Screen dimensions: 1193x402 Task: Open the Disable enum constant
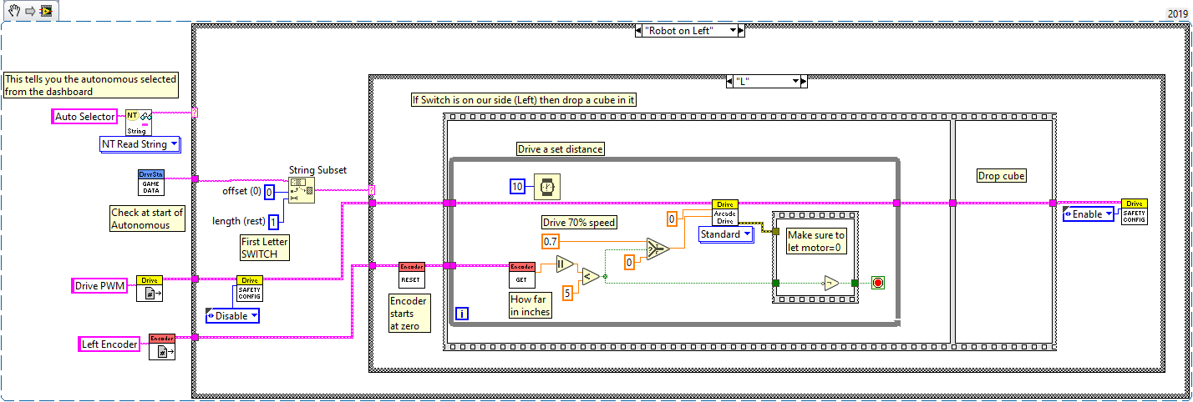(232, 316)
